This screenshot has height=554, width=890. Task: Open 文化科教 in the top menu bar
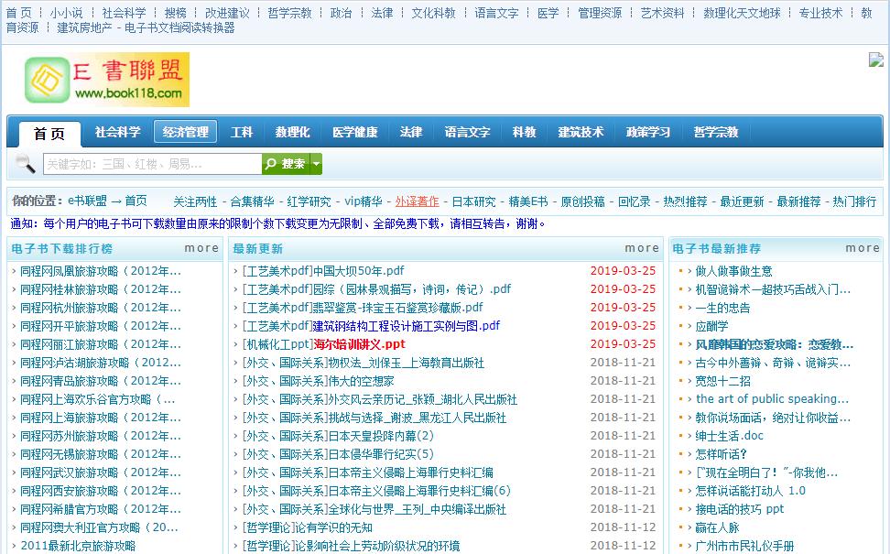434,13
